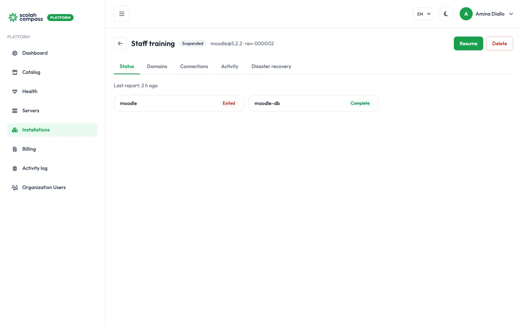Open the Dashboard gauge icon
522x326 pixels.
(x=15, y=53)
